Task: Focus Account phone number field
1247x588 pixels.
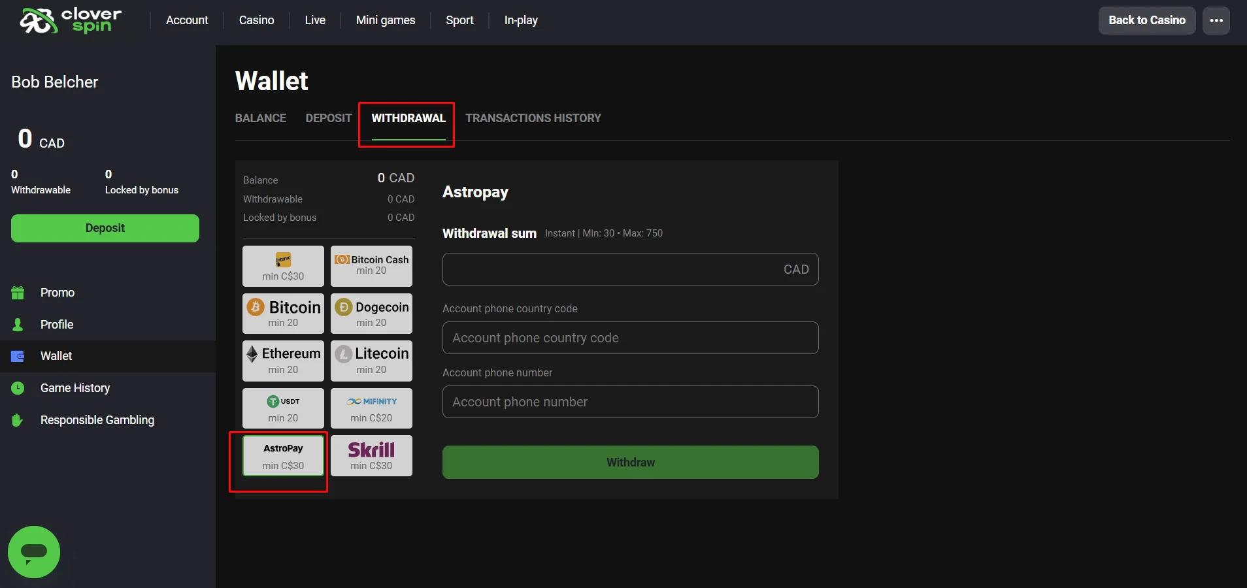Action: click(x=631, y=402)
